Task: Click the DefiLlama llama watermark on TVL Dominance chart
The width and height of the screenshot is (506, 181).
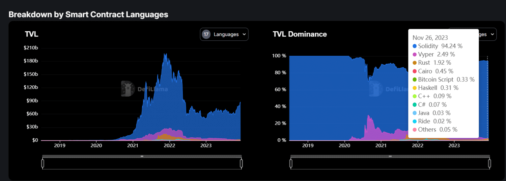Action: click(375, 89)
